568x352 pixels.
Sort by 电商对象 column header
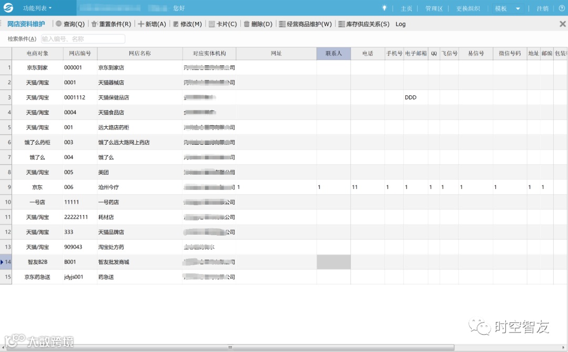pyautogui.click(x=37, y=53)
